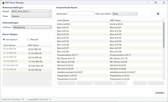Click the Raumname input field
Viewport: 168px width, 102px height.
coord(81,14)
